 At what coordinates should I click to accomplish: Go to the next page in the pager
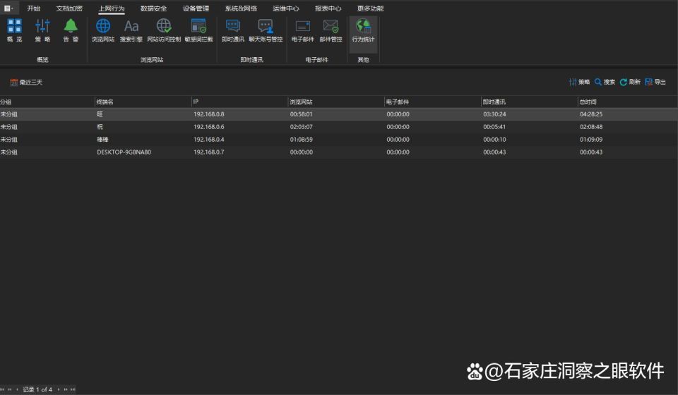point(66,389)
